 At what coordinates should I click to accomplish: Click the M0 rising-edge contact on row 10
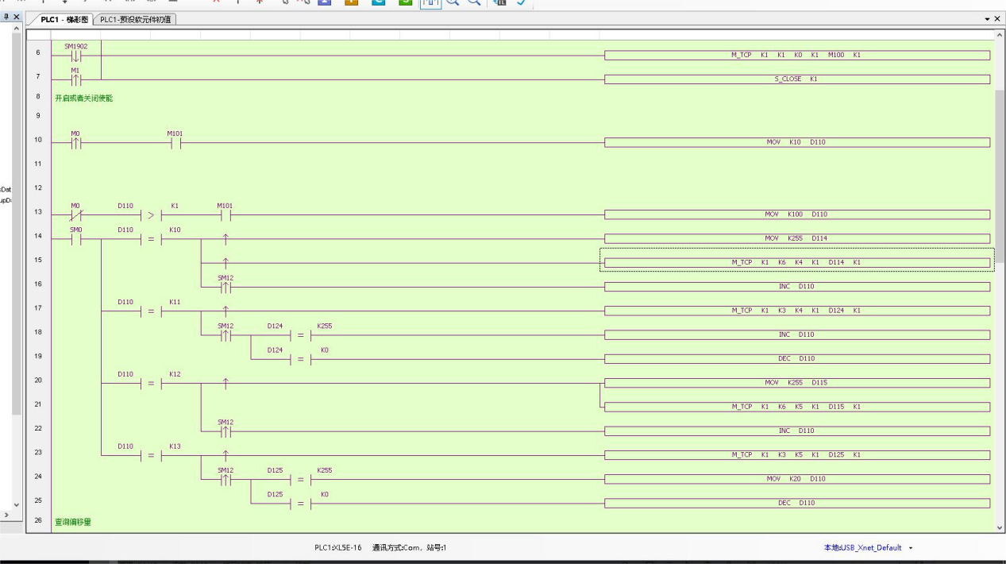pos(76,143)
